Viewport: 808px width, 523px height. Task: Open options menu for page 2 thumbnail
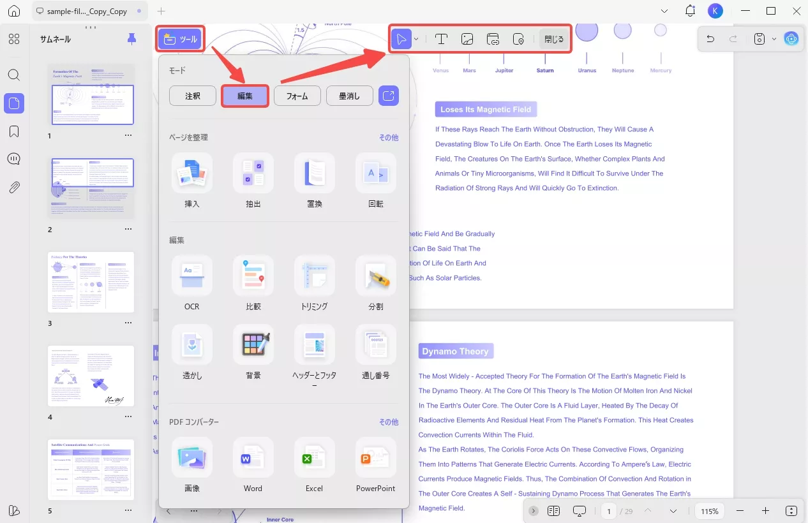[x=128, y=230]
